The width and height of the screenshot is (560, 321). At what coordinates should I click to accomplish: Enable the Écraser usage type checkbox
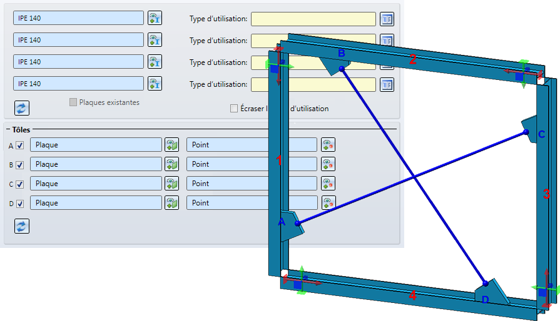[x=234, y=108]
